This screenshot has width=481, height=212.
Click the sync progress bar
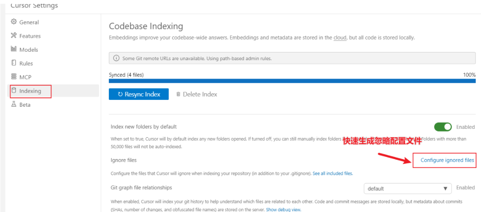point(292,81)
